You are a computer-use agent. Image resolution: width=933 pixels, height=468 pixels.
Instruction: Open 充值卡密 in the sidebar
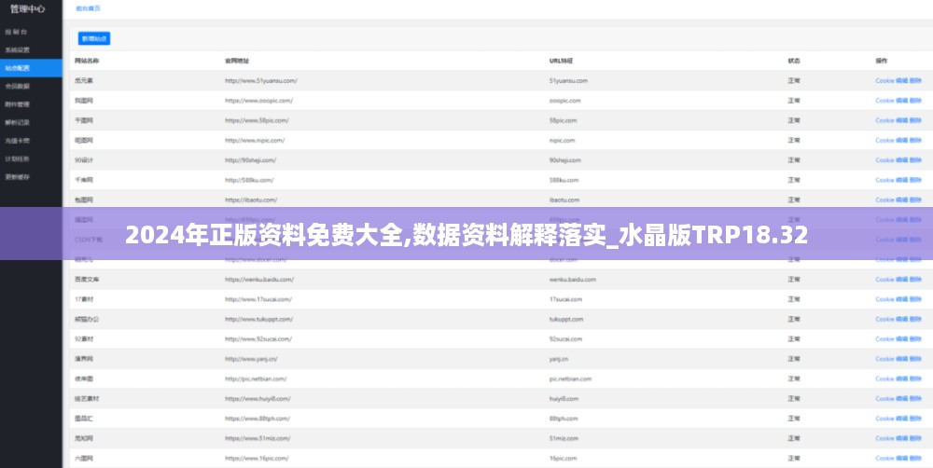point(18,141)
